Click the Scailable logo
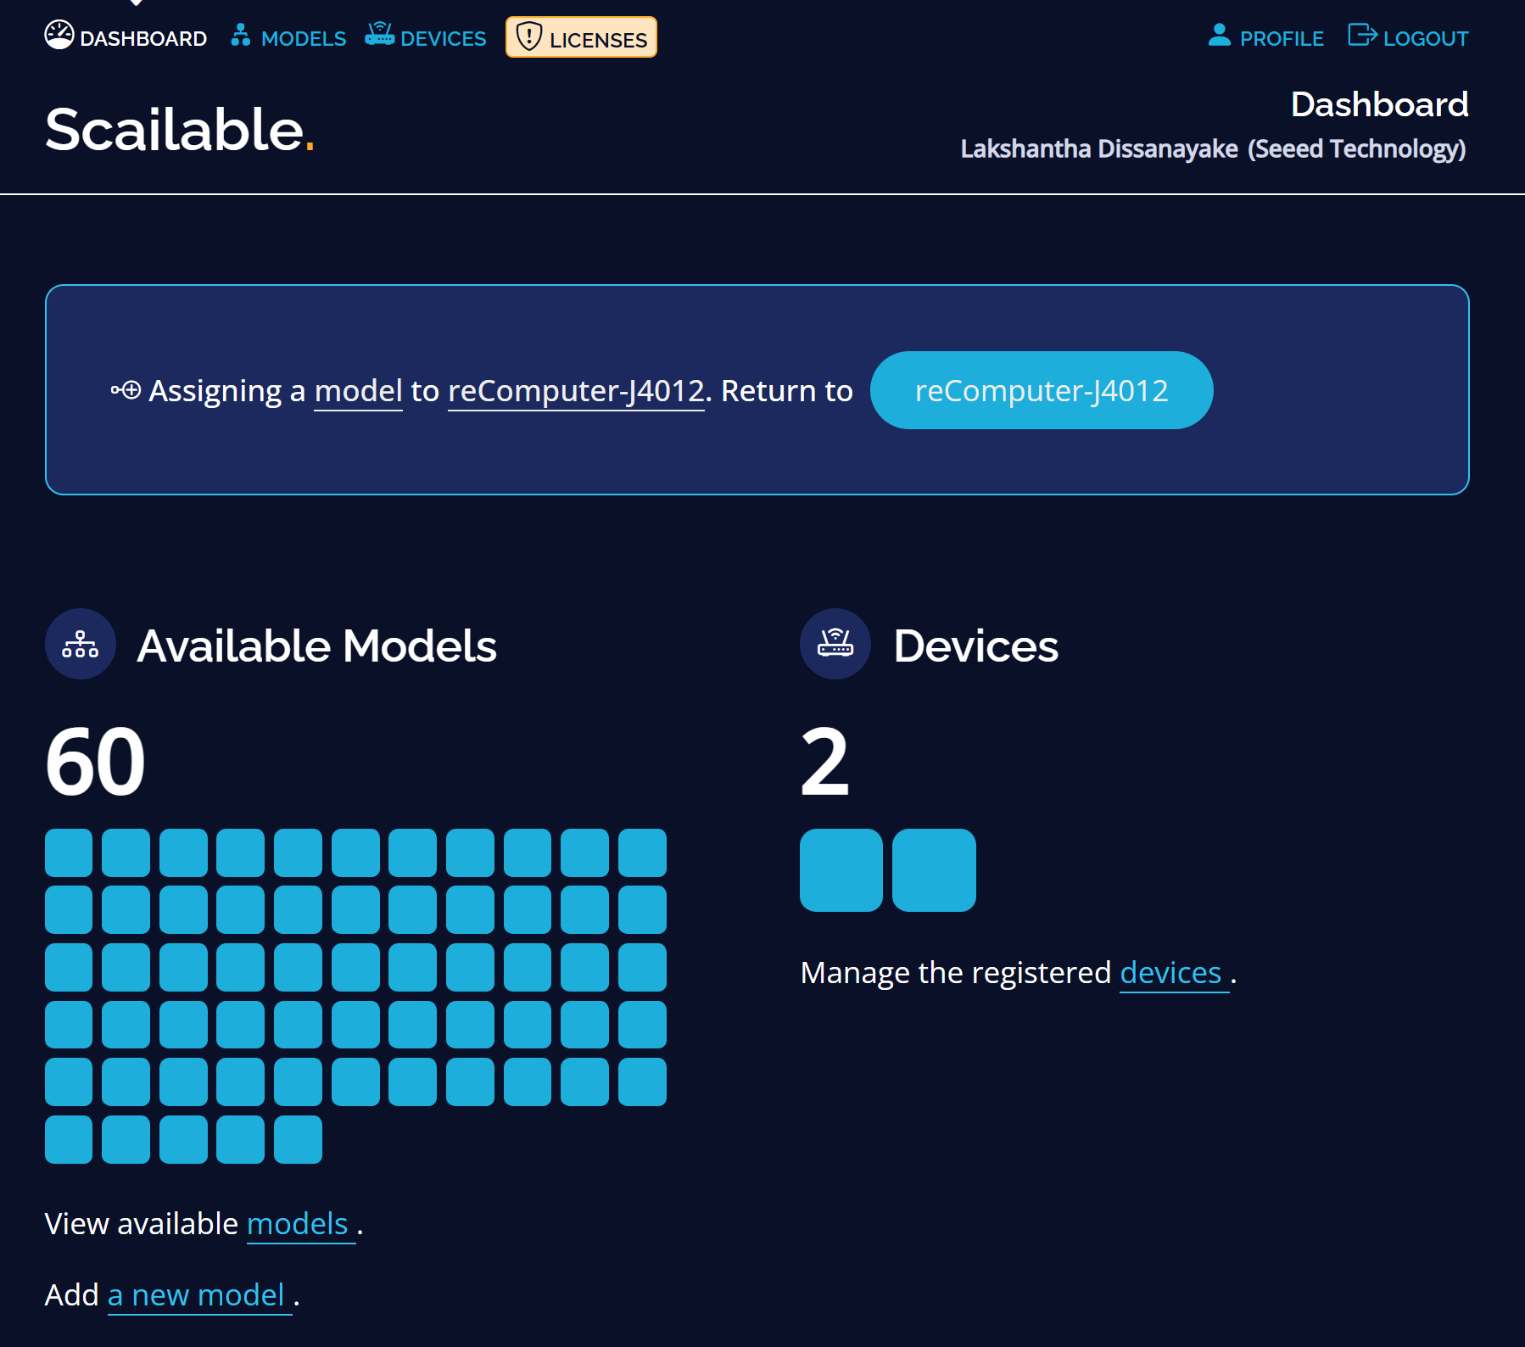This screenshot has width=1525, height=1347. (180, 130)
